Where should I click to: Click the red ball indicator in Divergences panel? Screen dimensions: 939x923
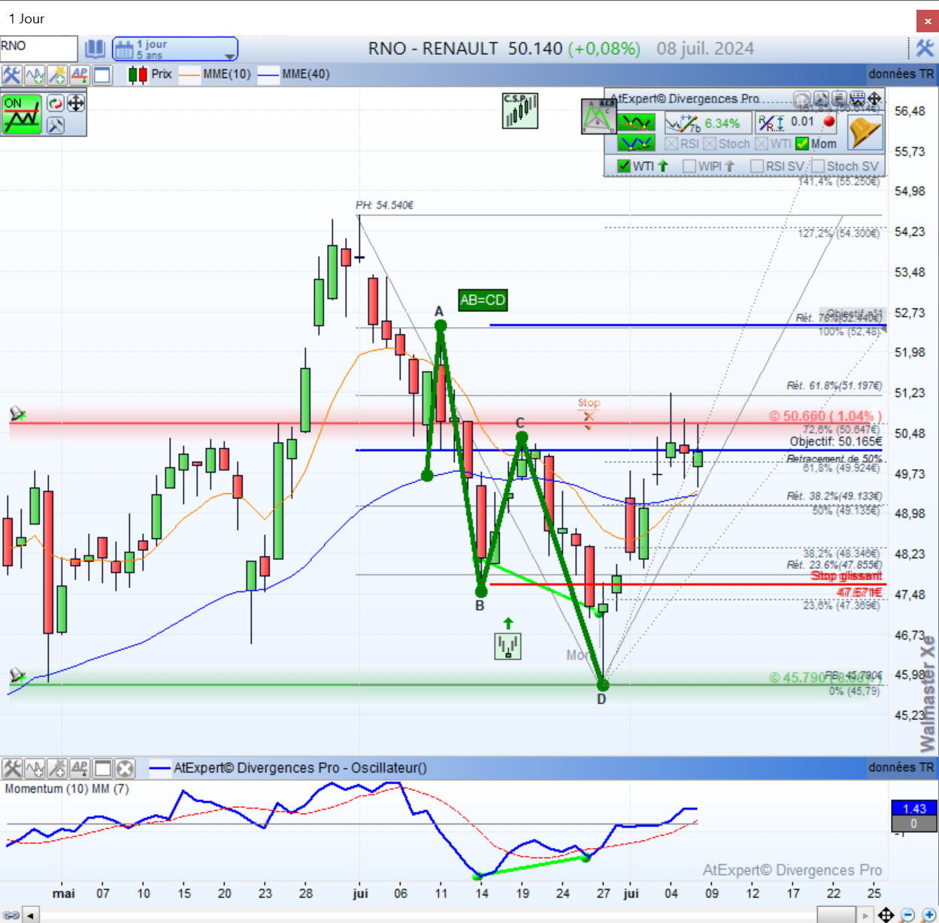[828, 122]
